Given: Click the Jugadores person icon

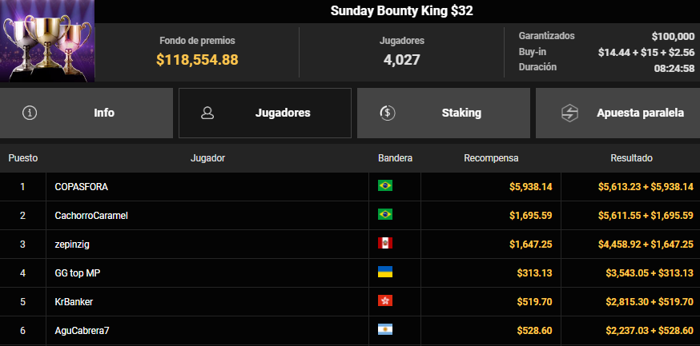Looking at the screenshot, I should (207, 113).
